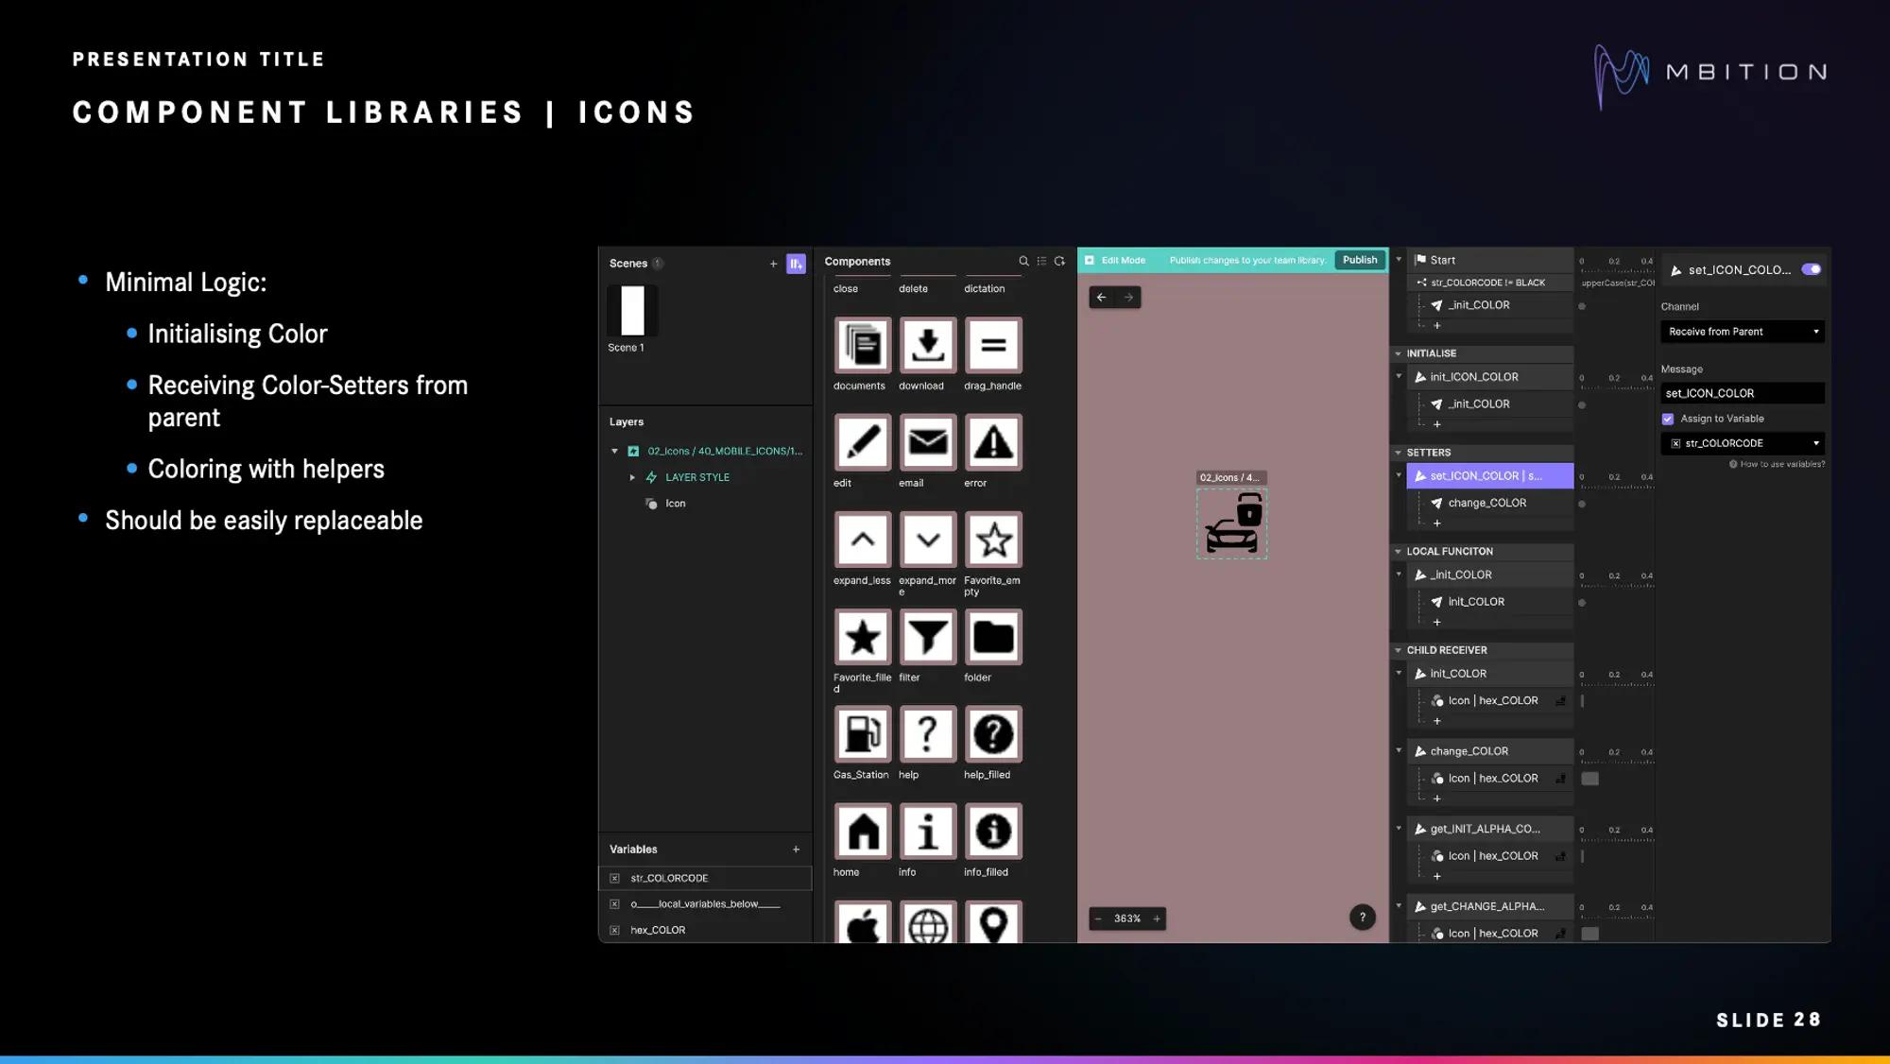This screenshot has height=1064, width=1890.
Task: Toggle the set_ICON_COLOR trigger switch
Action: 1811,270
